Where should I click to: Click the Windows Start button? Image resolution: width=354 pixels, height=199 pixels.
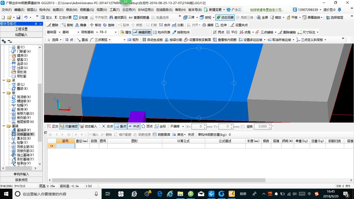[x=6, y=194]
